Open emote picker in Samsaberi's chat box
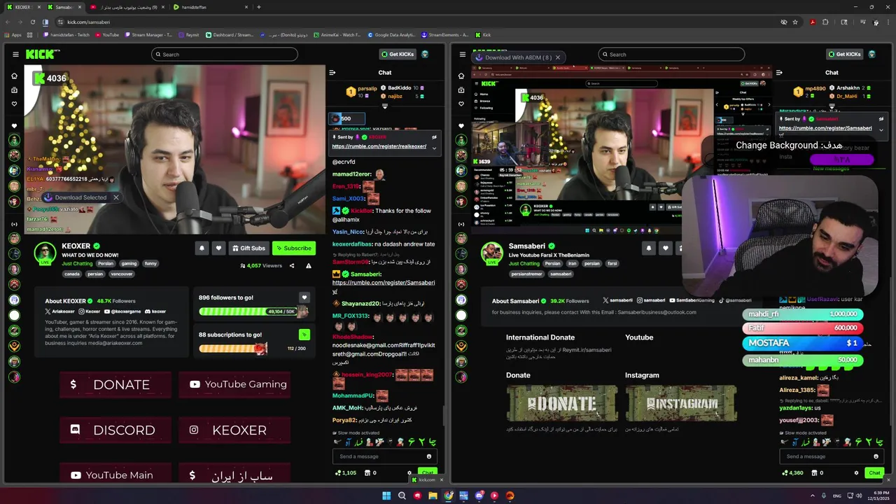The height and width of the screenshot is (504, 896). point(876,456)
